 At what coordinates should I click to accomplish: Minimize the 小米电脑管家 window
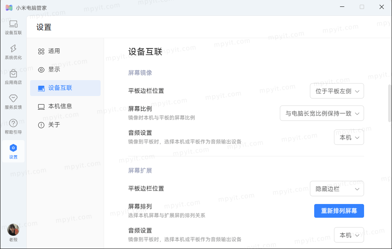click(342, 7)
